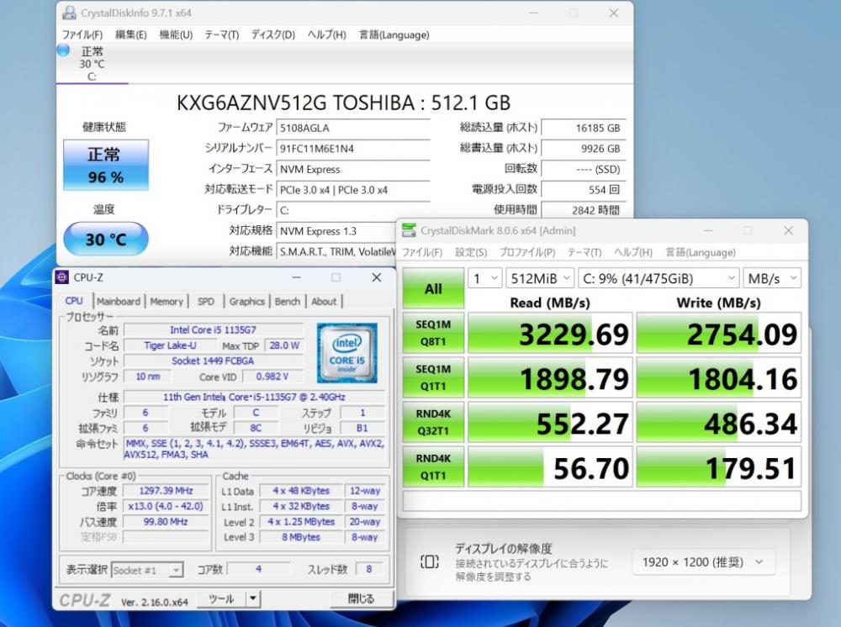
Task: Click the CrystalDiskInfo app icon in title bar
Action: coord(69,13)
